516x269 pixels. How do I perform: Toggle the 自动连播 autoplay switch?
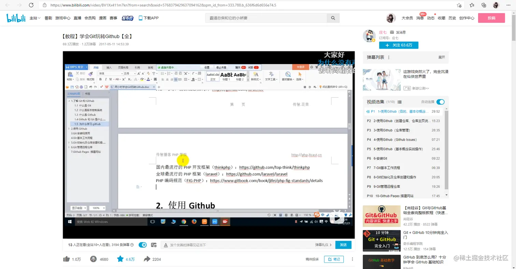[440, 102]
